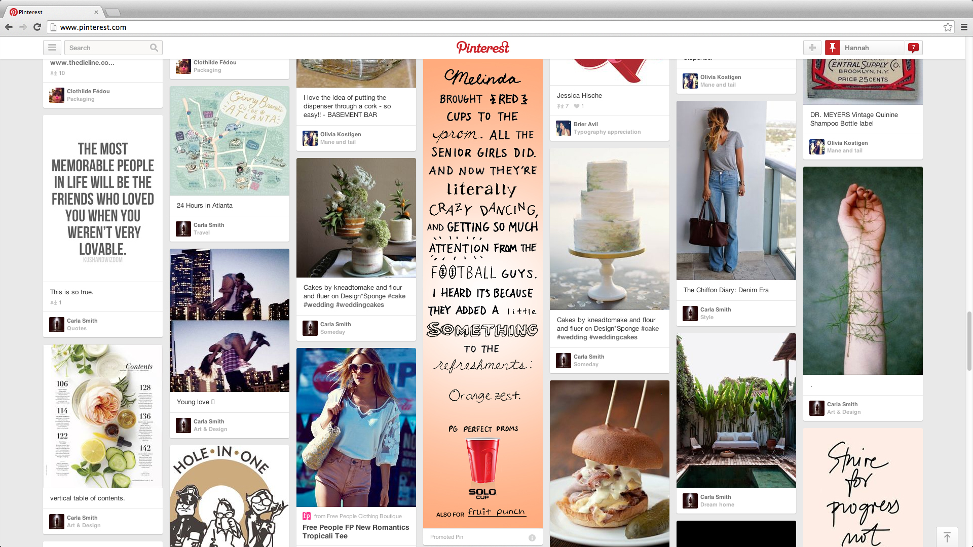Click 'Free People FP New Romantics Tropicali Tee' title
973x547 pixels.
pos(356,532)
